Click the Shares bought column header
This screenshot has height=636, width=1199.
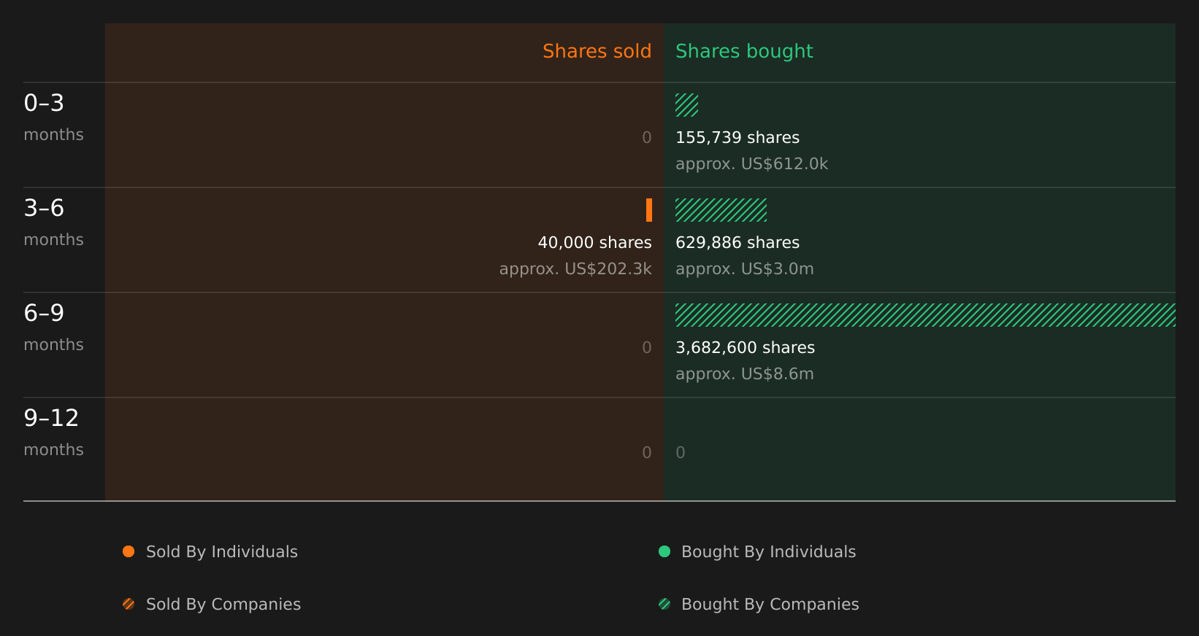pos(744,51)
